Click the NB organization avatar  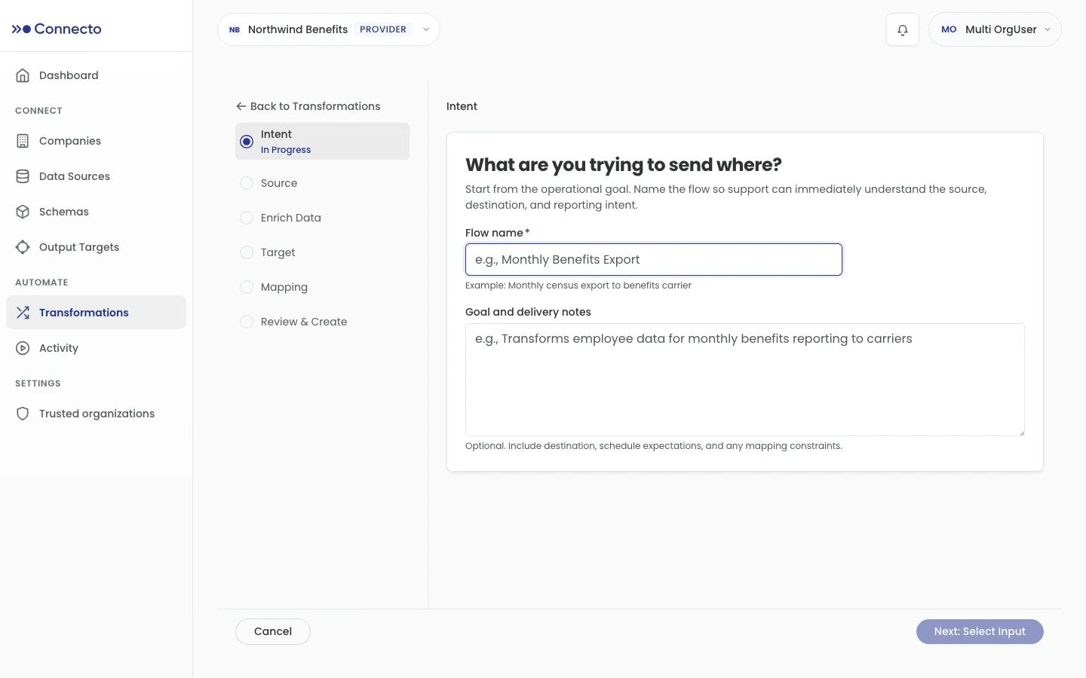pos(235,29)
